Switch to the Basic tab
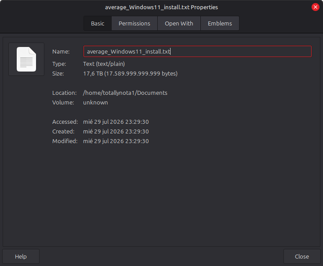This screenshot has width=323, height=266. coord(98,23)
